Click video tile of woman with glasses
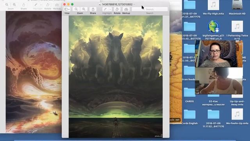 coord(219,54)
